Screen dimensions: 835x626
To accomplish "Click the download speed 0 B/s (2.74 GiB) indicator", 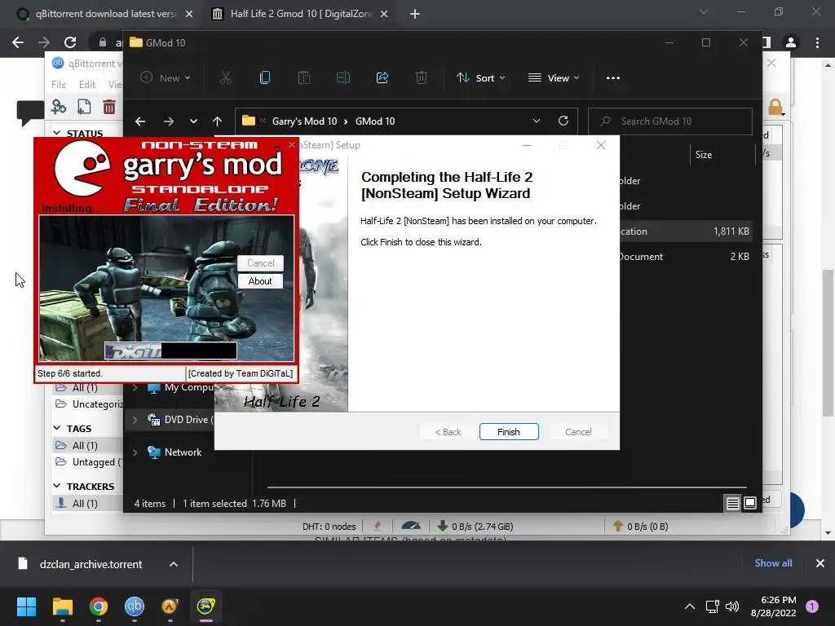I will click(x=475, y=527).
